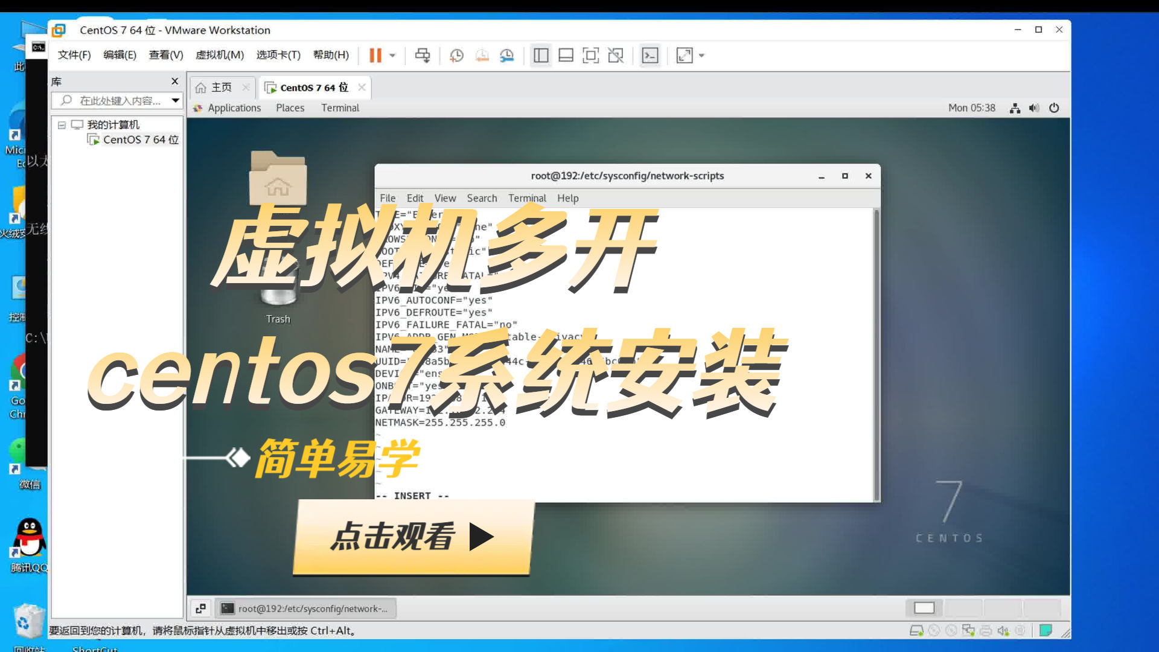Pause the virtual machine with orange button
1159x652 pixels.
375,56
